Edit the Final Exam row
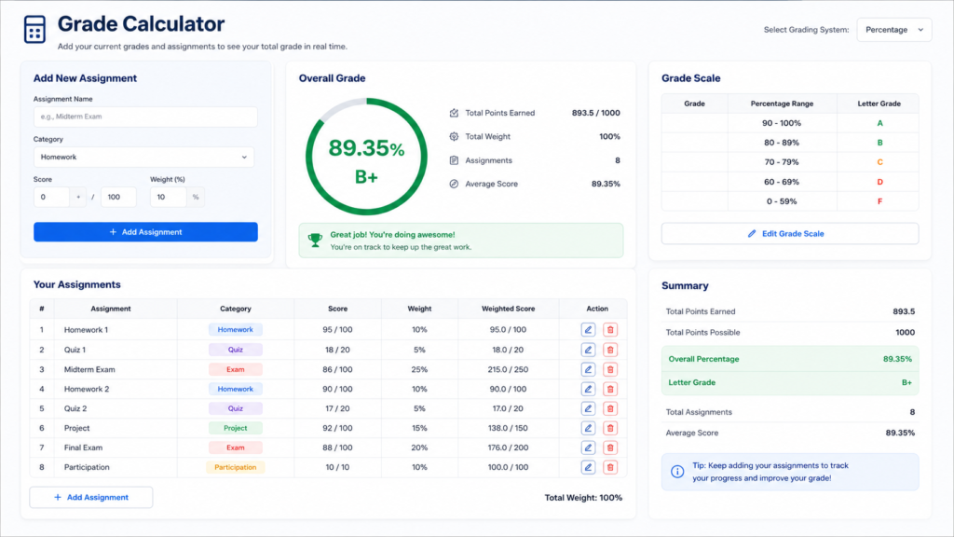 (588, 447)
